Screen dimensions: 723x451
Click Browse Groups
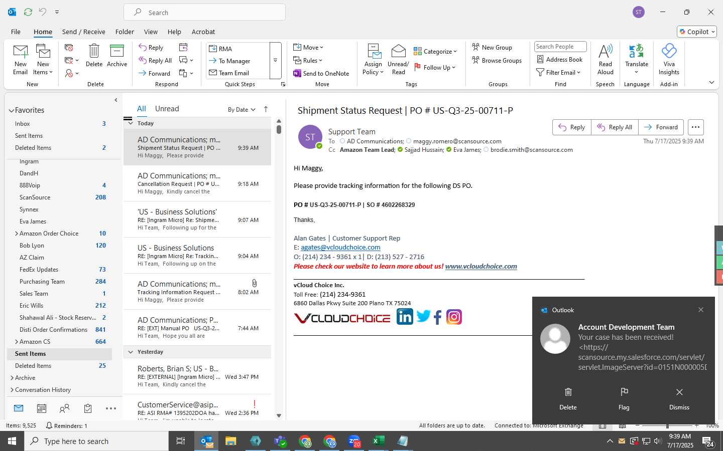tap(497, 61)
